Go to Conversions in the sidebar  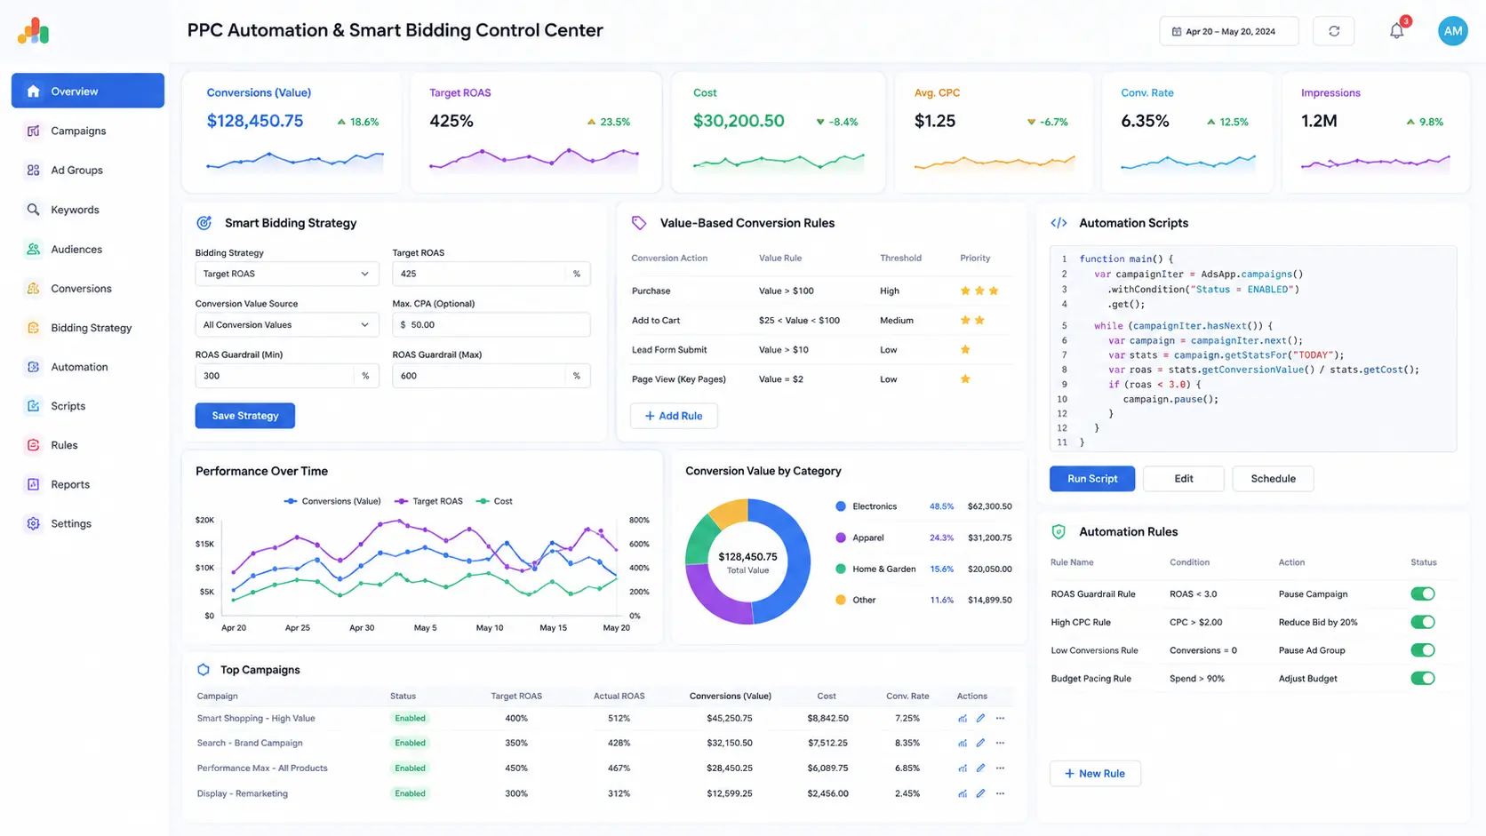(x=87, y=289)
